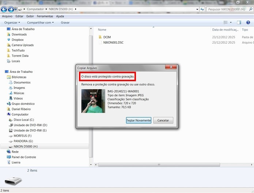Click the search NIKON D5000 field

coord(228,9)
